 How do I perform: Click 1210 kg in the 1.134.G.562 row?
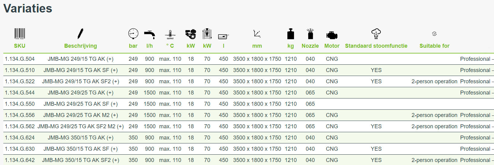pos(291,126)
